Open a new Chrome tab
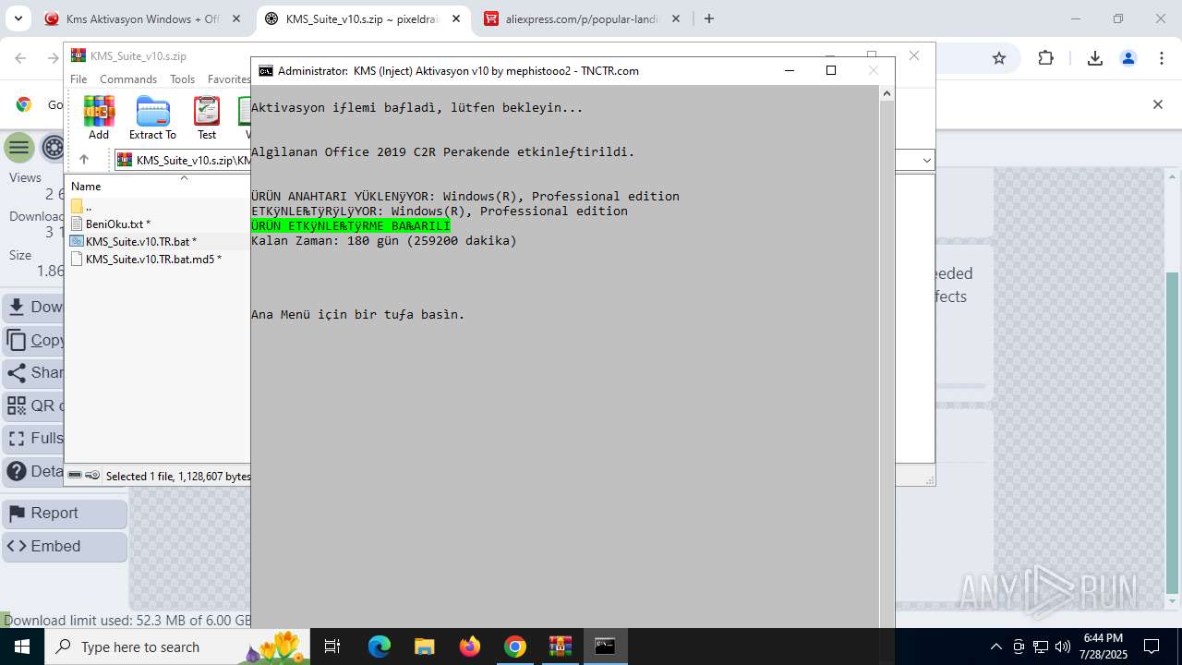 click(x=709, y=18)
